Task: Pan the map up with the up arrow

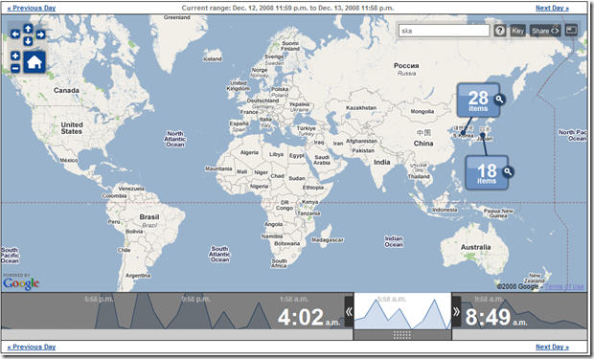Action: pyautogui.click(x=28, y=28)
